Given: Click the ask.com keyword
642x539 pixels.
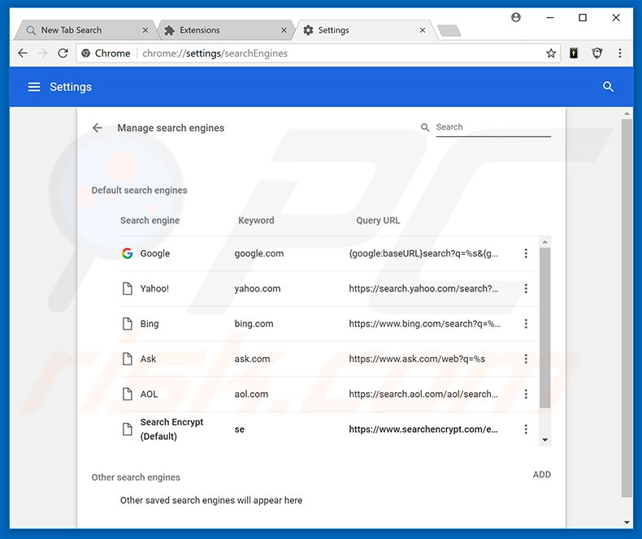Looking at the screenshot, I should [x=252, y=359].
